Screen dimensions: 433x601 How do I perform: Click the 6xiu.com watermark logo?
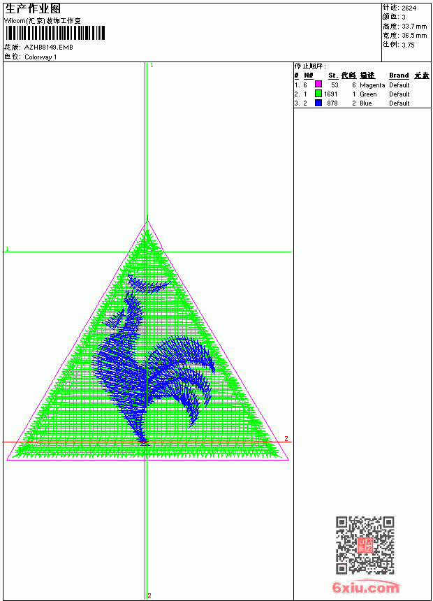pos(365,587)
